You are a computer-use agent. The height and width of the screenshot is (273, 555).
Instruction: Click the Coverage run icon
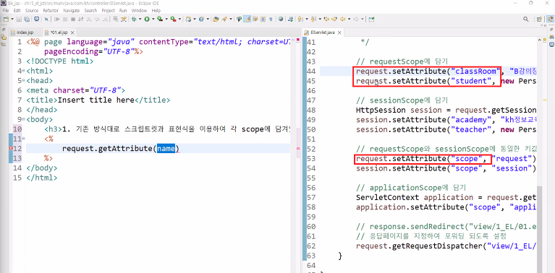tap(160, 19)
